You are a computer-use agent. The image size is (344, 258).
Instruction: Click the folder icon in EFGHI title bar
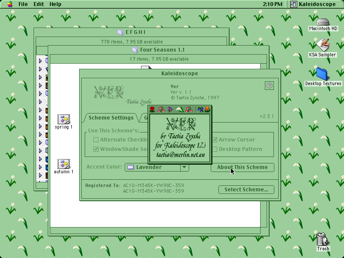tap(120, 32)
